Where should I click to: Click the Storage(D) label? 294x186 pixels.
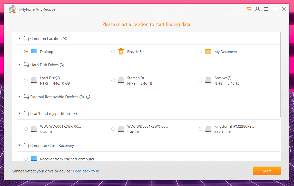[135, 78]
